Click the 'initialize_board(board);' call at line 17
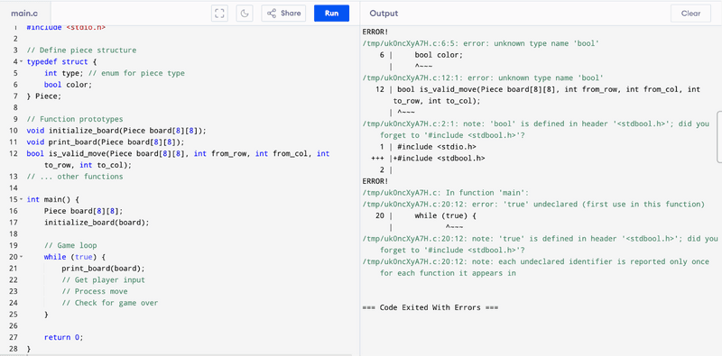The height and width of the screenshot is (356, 722). click(97, 223)
